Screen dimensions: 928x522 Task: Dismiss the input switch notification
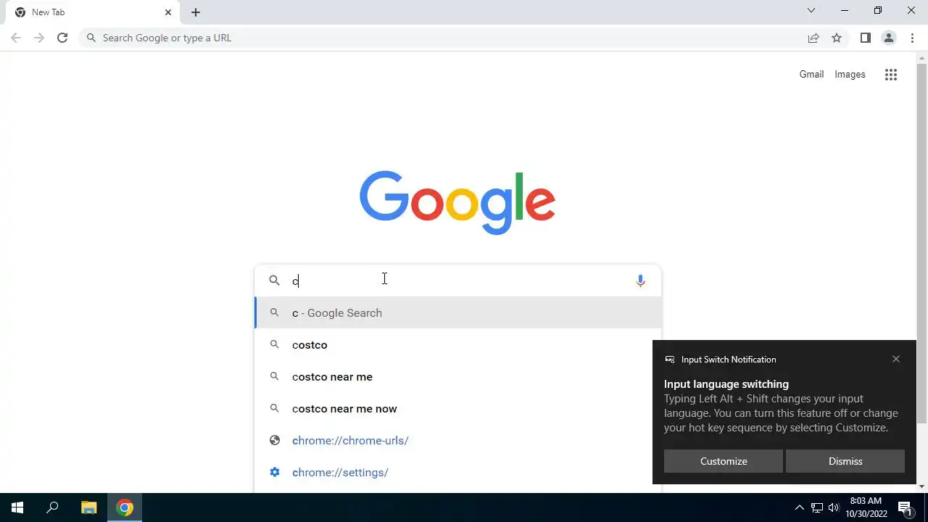pos(845,461)
